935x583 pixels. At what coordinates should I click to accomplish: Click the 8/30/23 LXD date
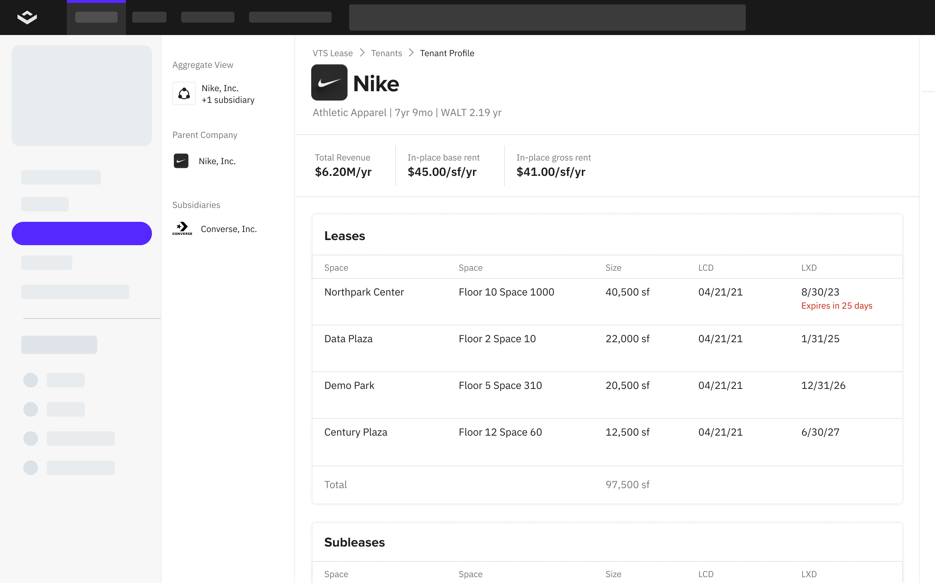point(820,292)
